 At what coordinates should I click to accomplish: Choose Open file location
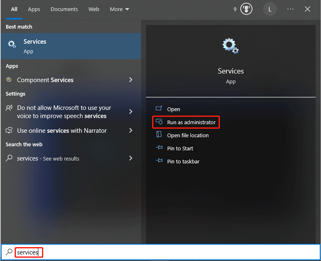pyautogui.click(x=188, y=136)
